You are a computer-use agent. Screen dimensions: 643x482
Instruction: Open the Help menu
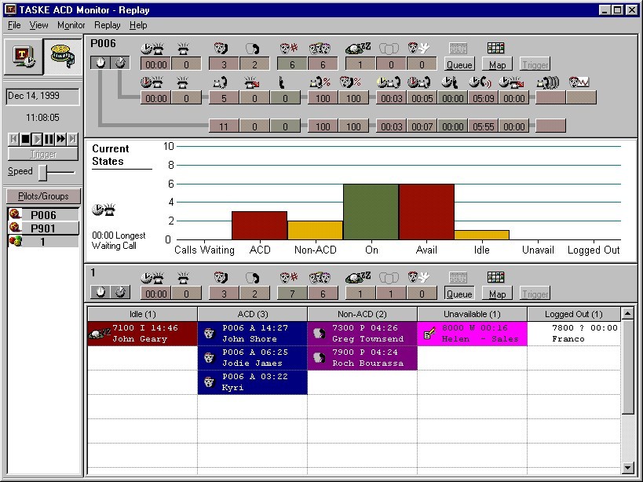tap(138, 25)
